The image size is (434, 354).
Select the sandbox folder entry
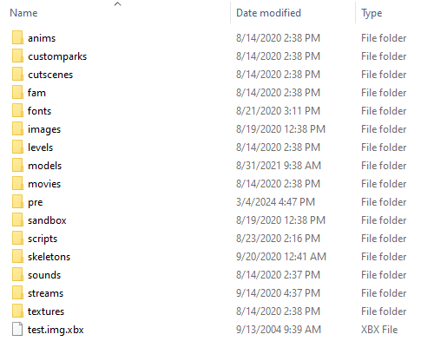pos(47,220)
